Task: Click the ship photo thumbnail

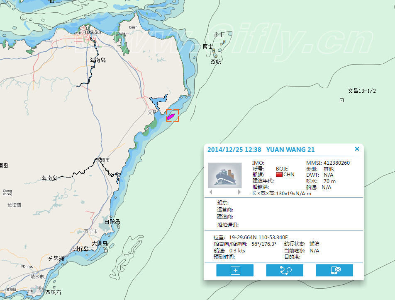Action: point(224,175)
